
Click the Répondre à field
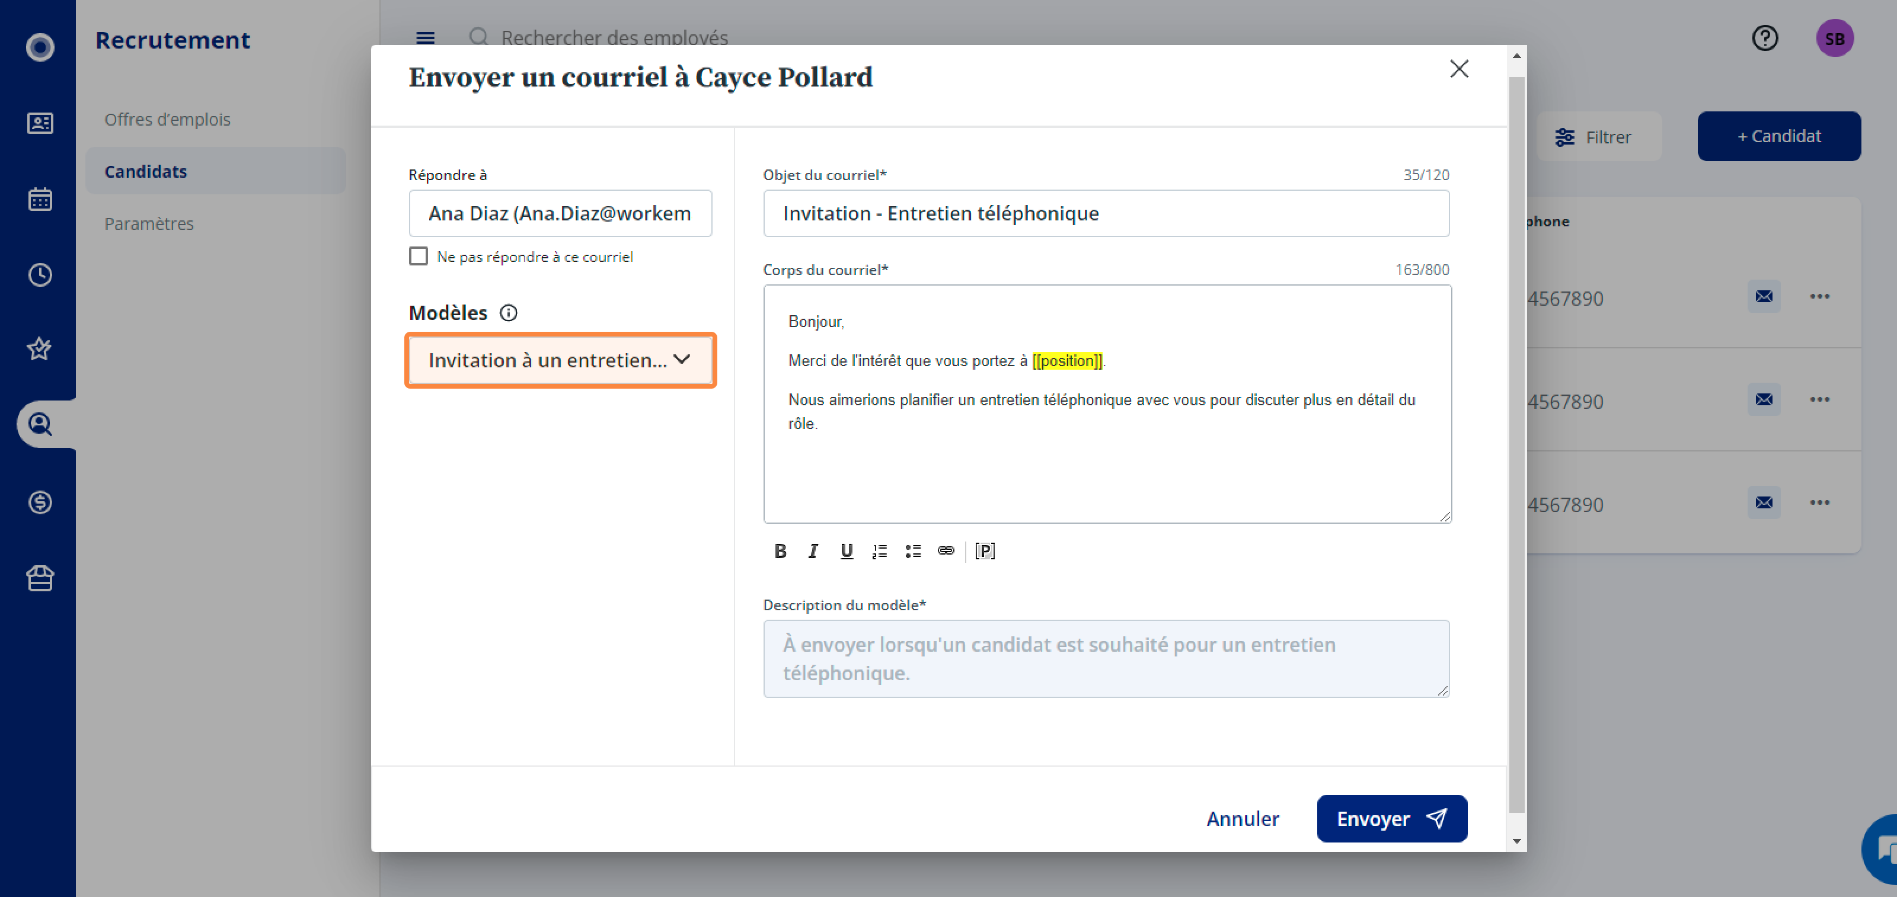(x=560, y=213)
